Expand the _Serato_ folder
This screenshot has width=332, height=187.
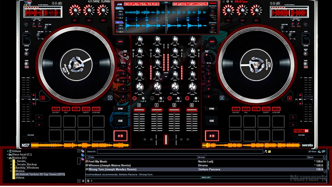click(11, 161)
